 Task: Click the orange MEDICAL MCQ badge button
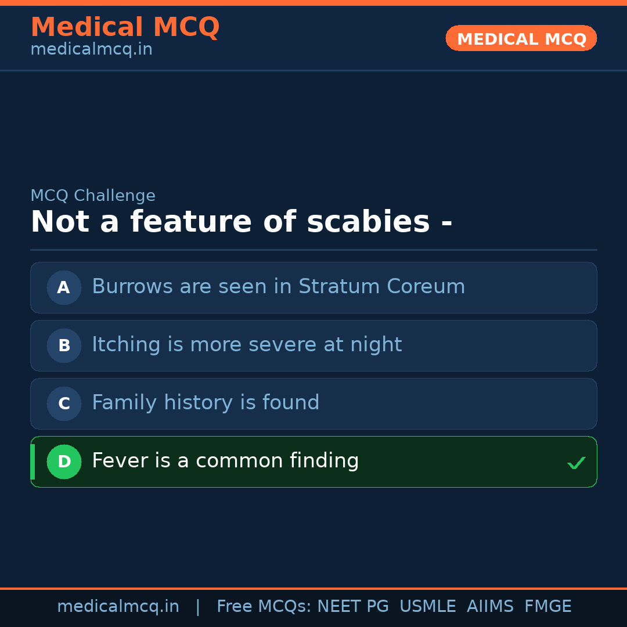521,38
